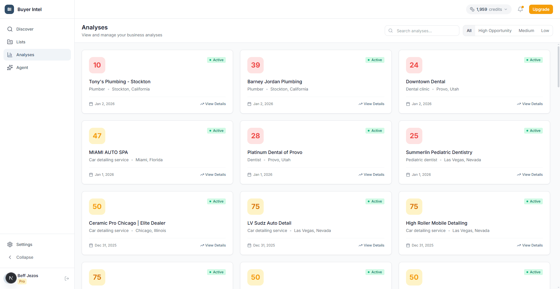560x289 pixels.
Task: View Details for MIAMI AUTO SPA
Action: [213, 175]
